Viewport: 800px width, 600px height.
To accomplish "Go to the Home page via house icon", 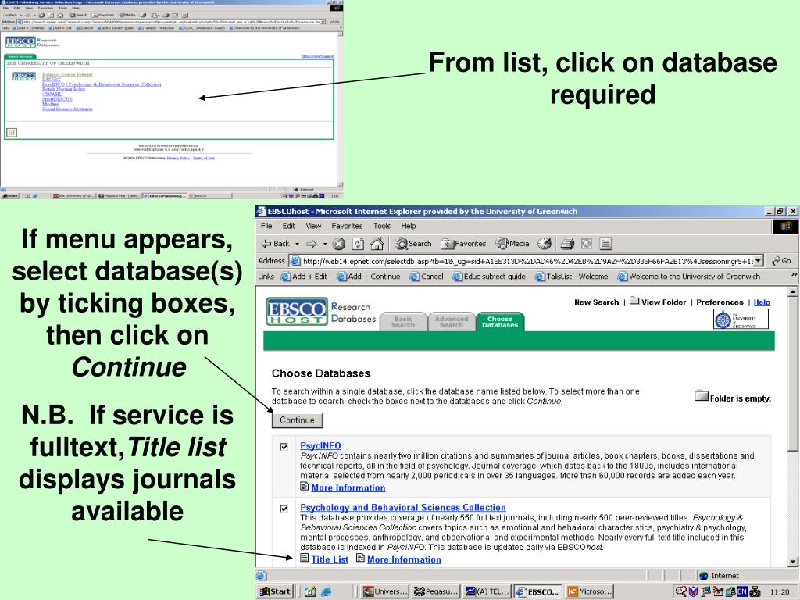I will pyautogui.click(x=377, y=244).
